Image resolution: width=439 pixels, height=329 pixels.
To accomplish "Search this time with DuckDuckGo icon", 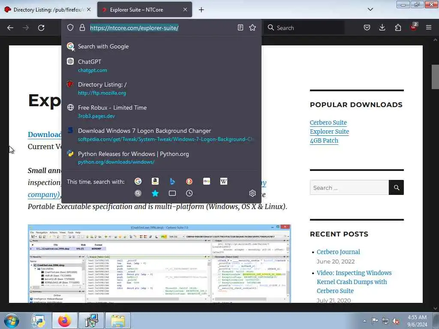I will pos(189,181).
